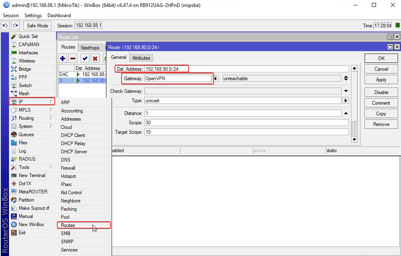Click the Cancel button
401x256 pixels.
pos(381,69)
